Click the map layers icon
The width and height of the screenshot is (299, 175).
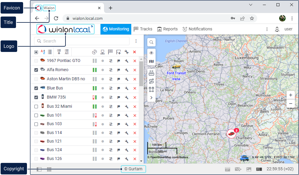click(151, 62)
